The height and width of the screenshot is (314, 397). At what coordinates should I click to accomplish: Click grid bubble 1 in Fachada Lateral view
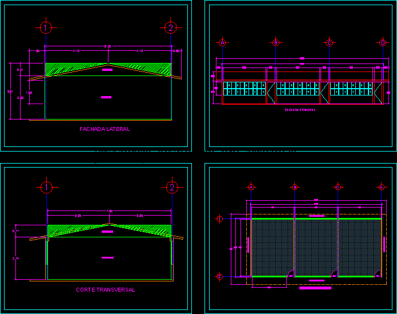[x=46, y=27]
